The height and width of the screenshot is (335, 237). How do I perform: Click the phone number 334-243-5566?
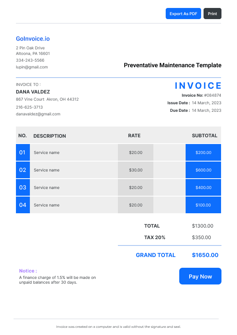pyautogui.click(x=30, y=60)
